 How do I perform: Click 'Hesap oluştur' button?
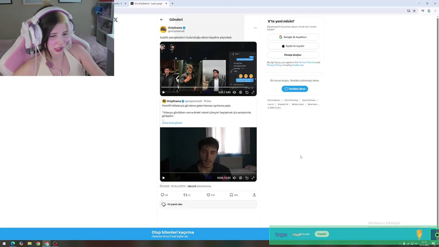293,55
